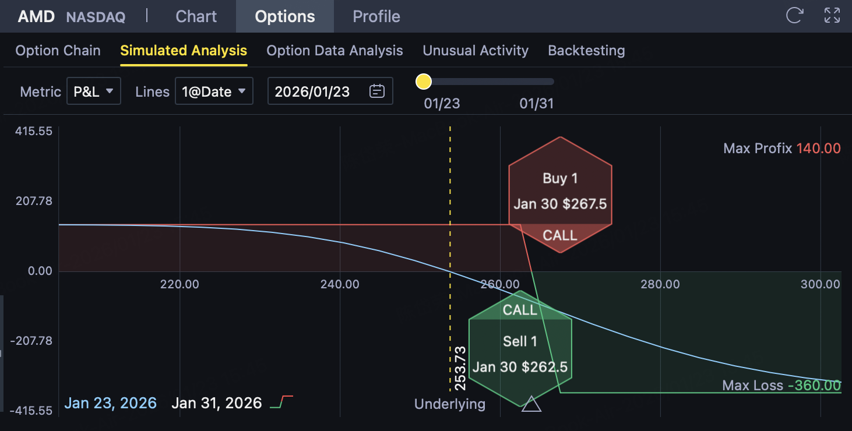The height and width of the screenshot is (431, 852).
Task: Click the refresh icon
Action: coord(794,15)
